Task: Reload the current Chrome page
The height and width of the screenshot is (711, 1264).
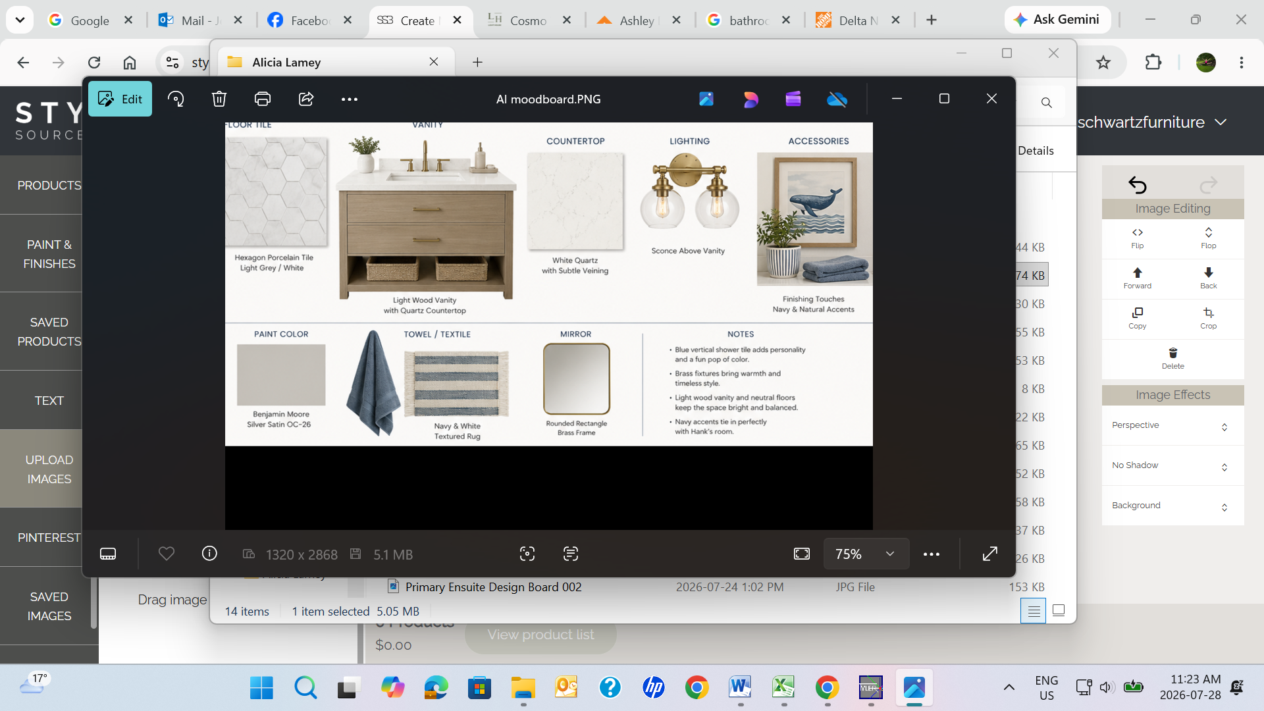Action: (94, 63)
